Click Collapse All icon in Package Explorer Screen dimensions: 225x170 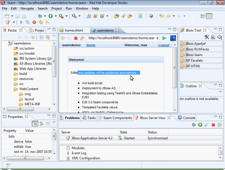[x=41, y=37]
